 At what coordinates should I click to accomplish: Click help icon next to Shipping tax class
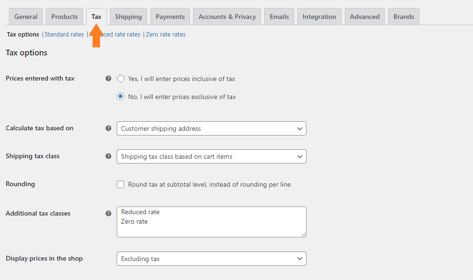[x=108, y=156]
